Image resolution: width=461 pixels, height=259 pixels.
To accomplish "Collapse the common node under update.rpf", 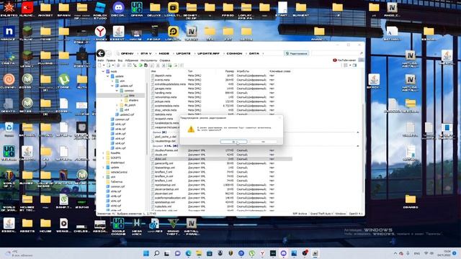I will pyautogui.click(x=117, y=91).
